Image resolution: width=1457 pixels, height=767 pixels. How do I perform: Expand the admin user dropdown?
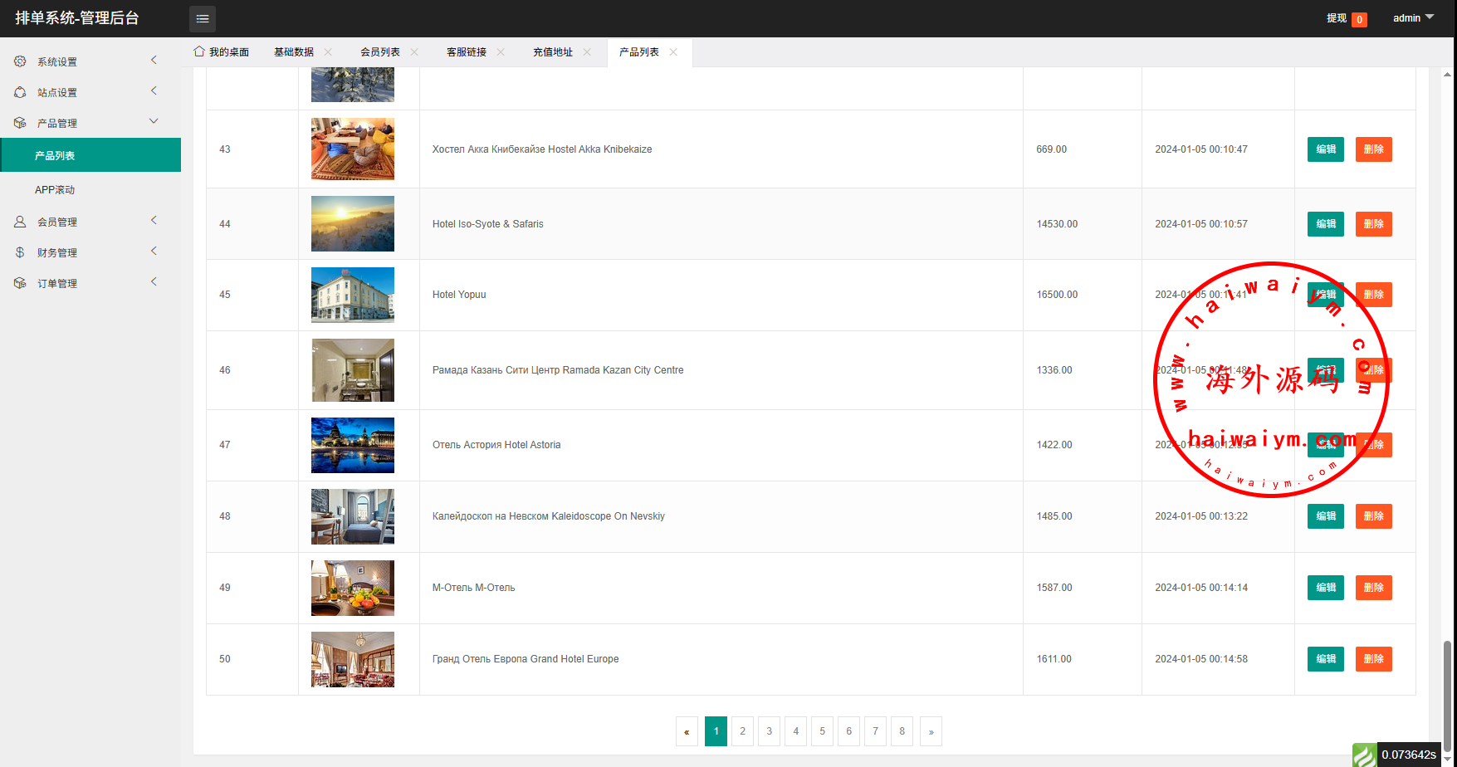(x=1413, y=18)
